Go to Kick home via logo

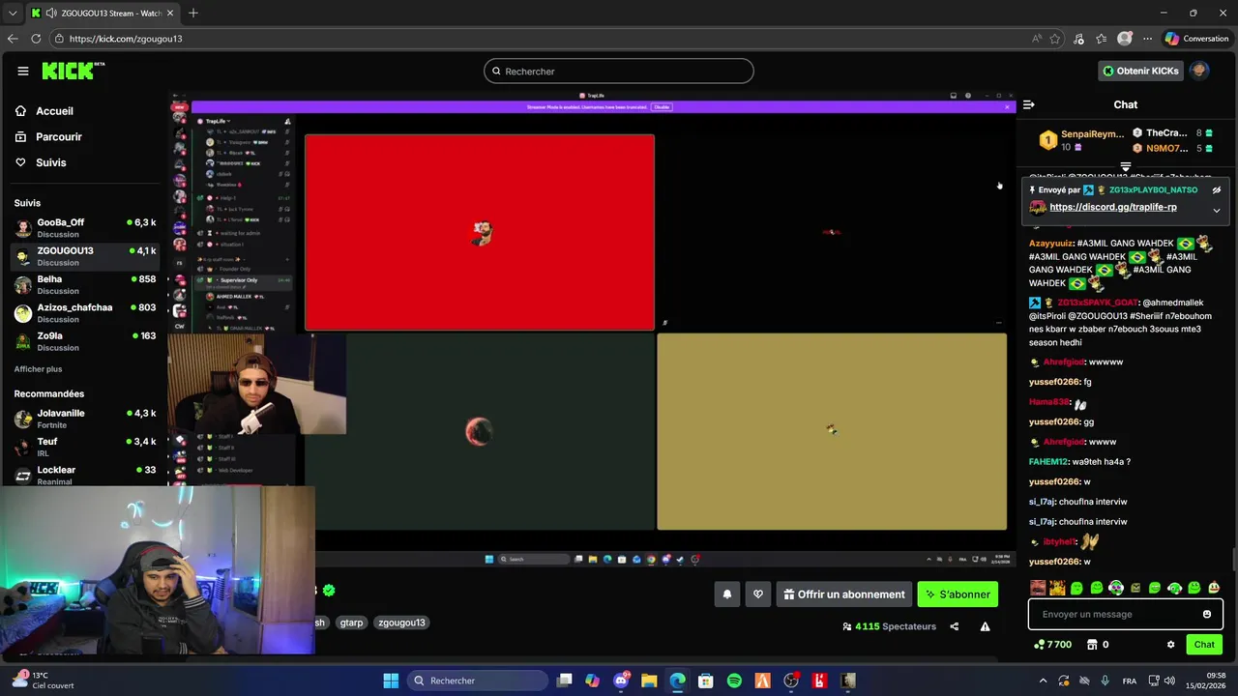point(73,71)
